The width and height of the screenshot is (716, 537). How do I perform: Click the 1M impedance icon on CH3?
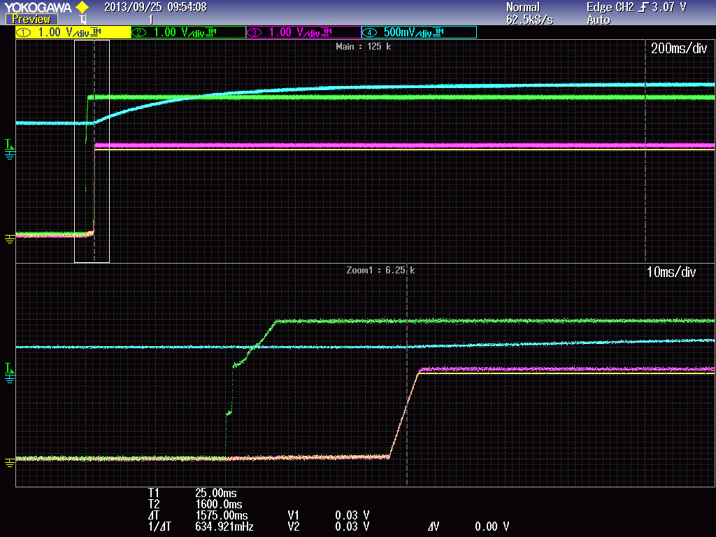click(327, 31)
